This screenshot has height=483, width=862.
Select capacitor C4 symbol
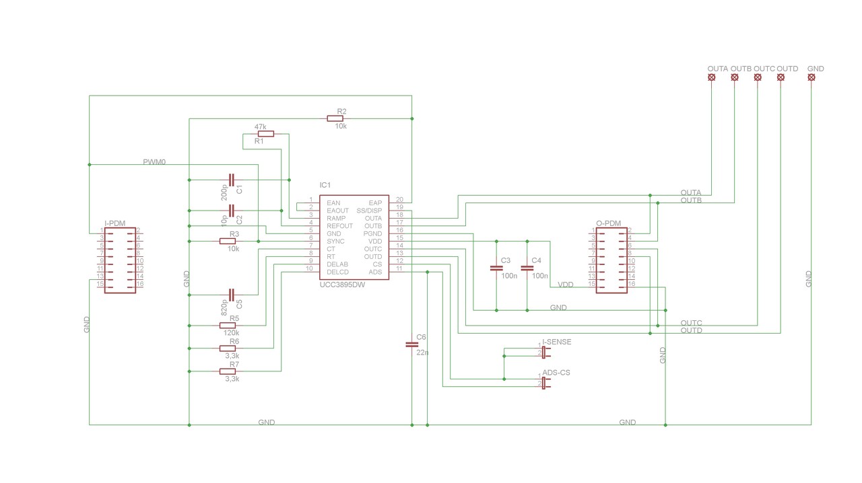527,268
